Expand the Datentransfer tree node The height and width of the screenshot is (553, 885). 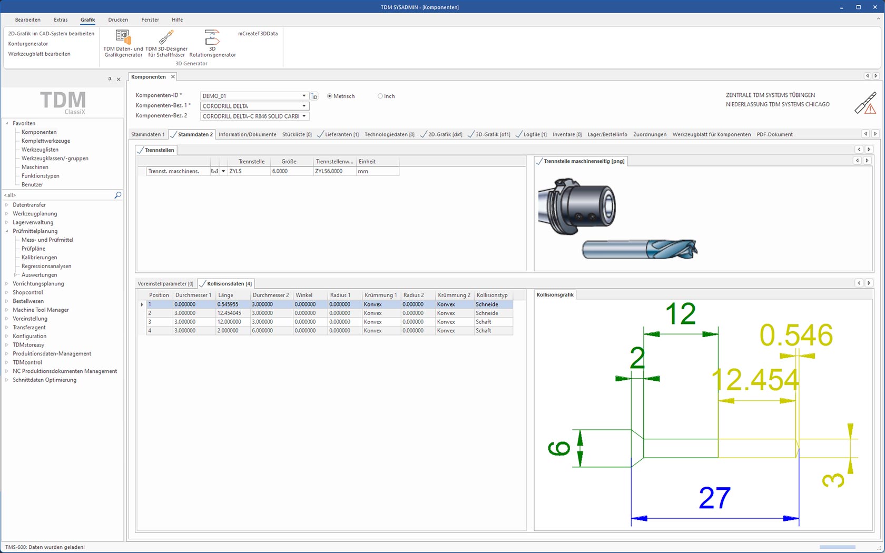click(x=7, y=205)
